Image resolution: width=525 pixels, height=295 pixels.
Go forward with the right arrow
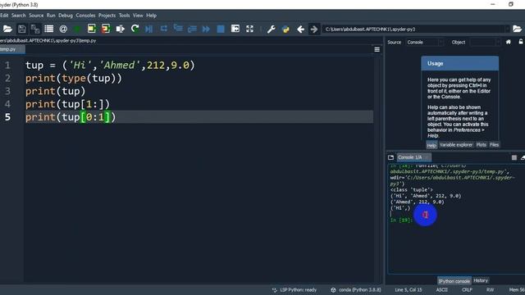coord(313,29)
